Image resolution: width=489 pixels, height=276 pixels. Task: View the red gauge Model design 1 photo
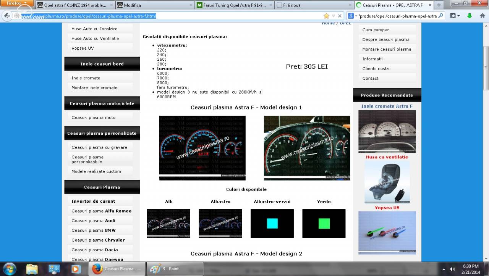tap(307, 148)
